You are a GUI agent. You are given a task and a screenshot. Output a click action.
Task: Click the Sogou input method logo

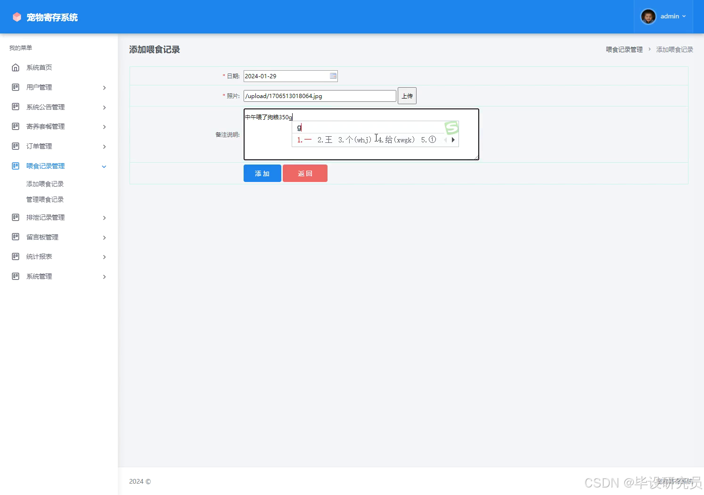click(451, 128)
